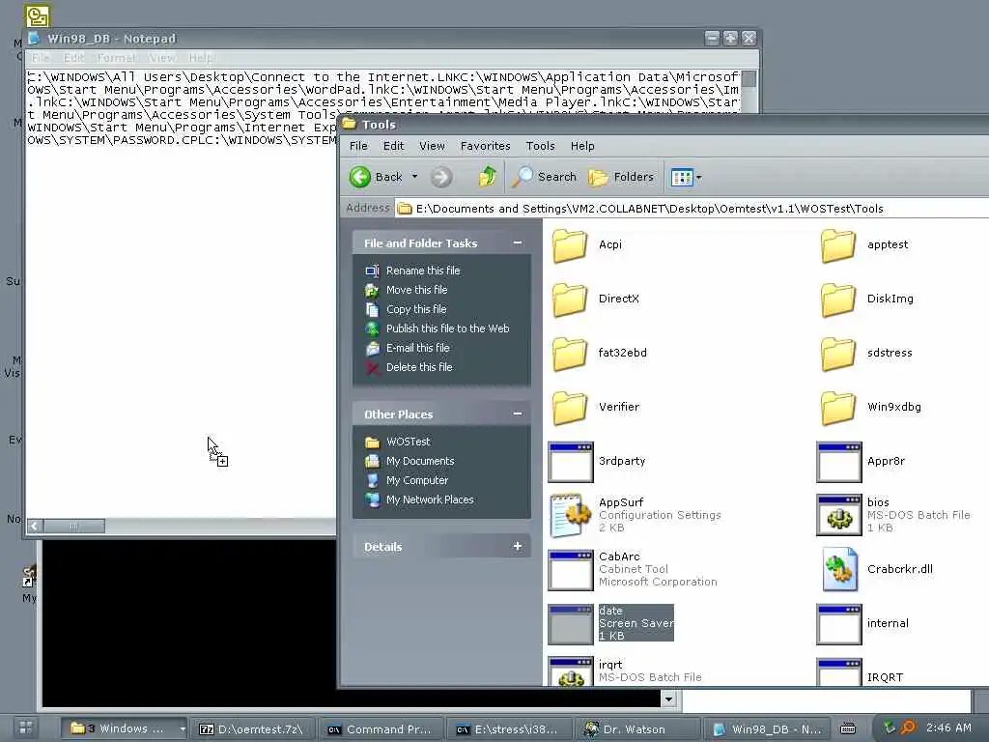
Task: Open the Help menu in Tools window
Action: [x=582, y=146]
